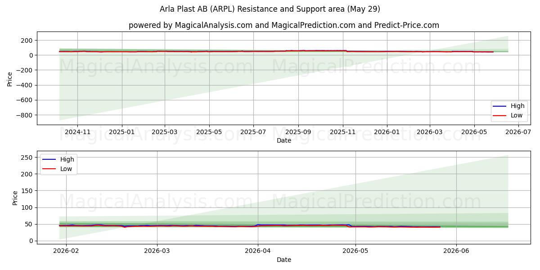540x270 pixels.
Task: Click the bottom chart y-axis value '50'
Action: click(x=29, y=224)
